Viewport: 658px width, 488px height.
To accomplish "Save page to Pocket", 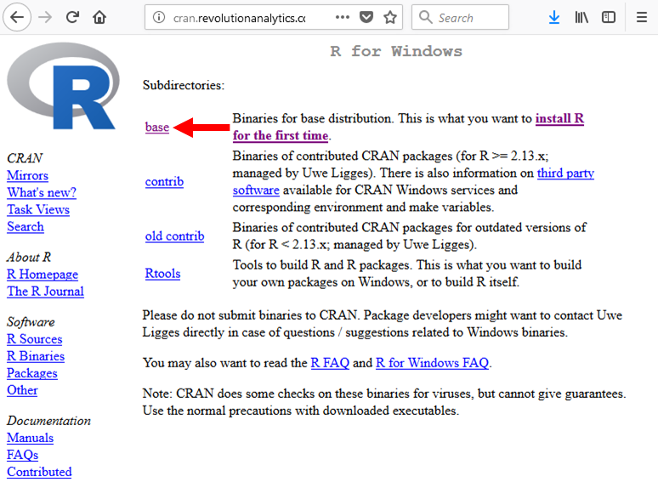I will point(366,17).
